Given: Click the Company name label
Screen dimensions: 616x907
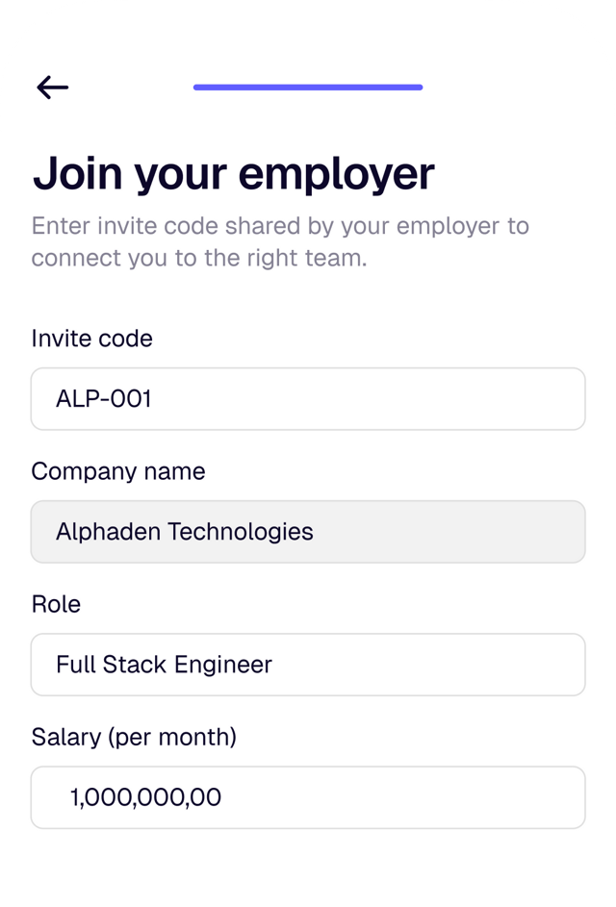Looking at the screenshot, I should pos(118,471).
